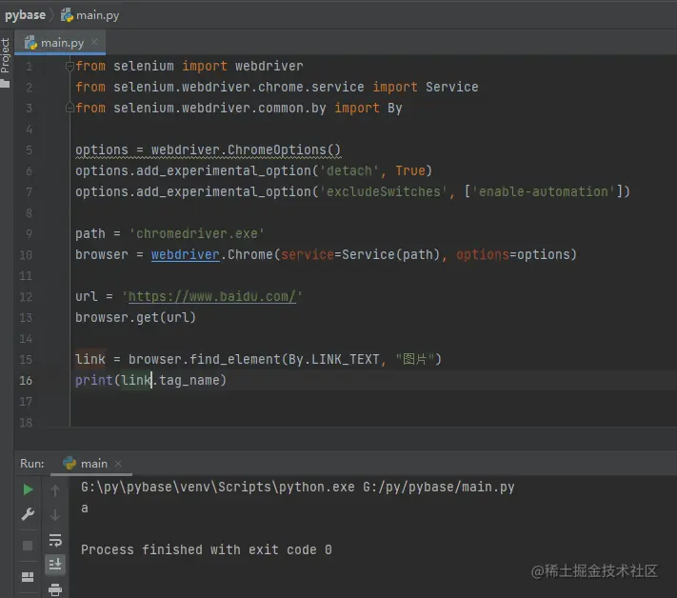Close the main run tab
The height and width of the screenshot is (598, 677).
[118, 464]
